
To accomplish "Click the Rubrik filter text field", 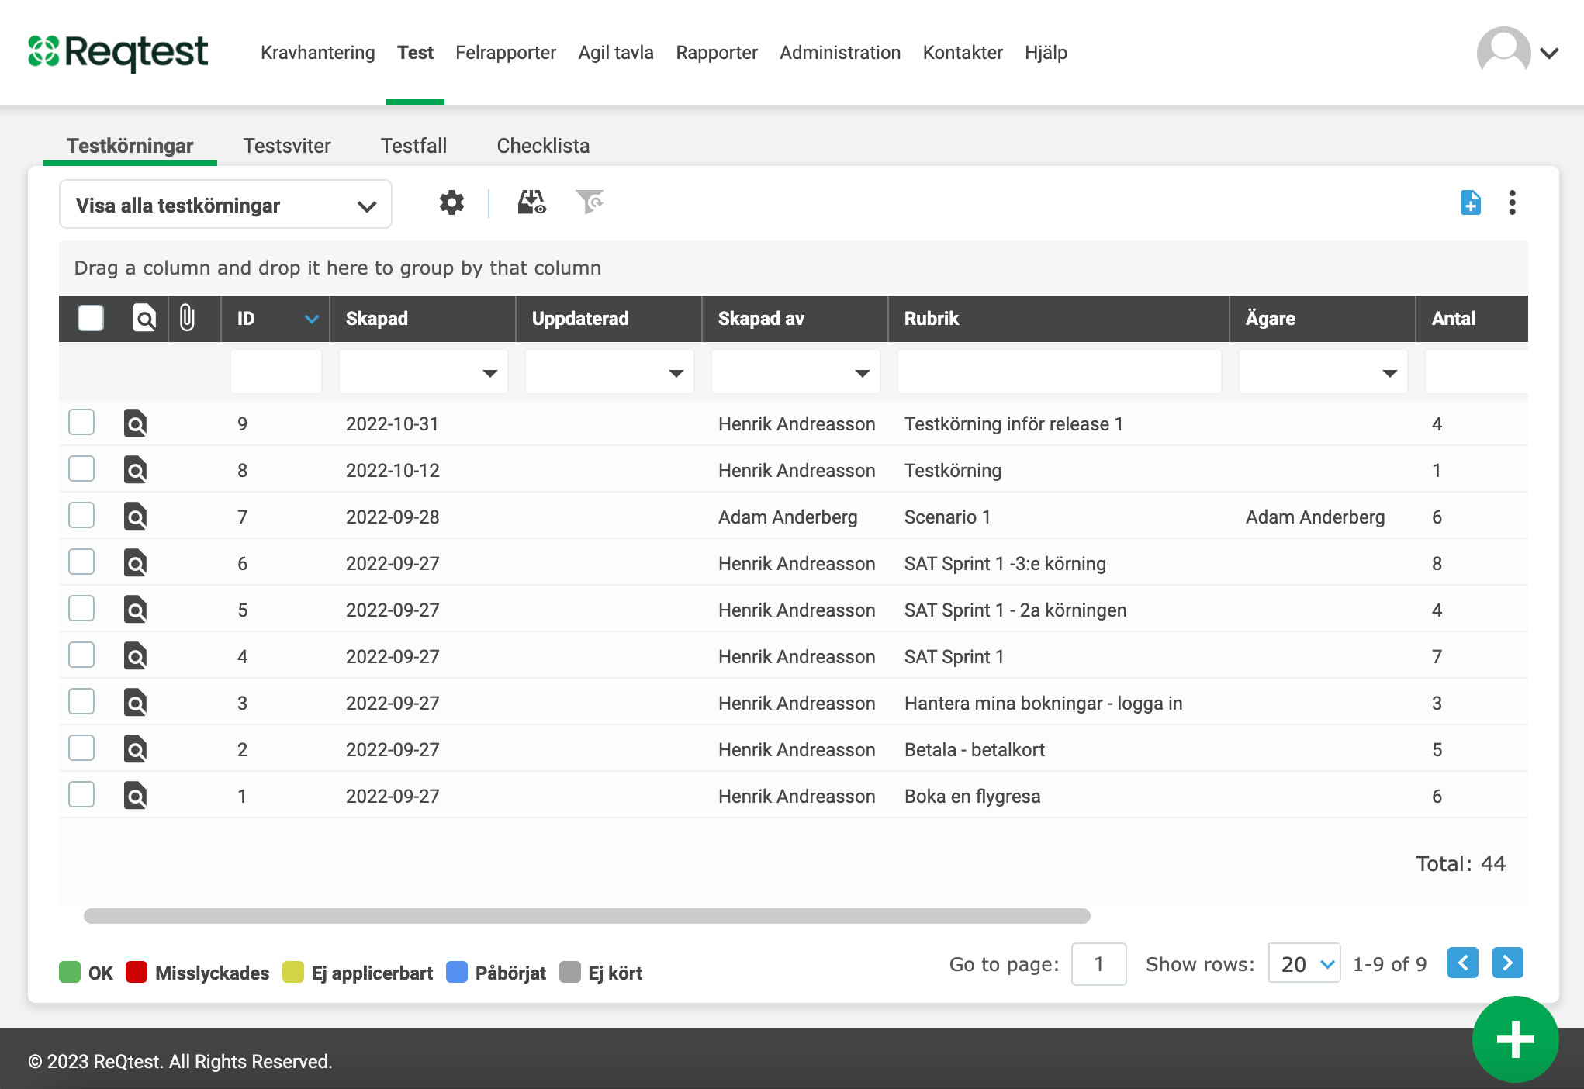I will coord(1059,373).
